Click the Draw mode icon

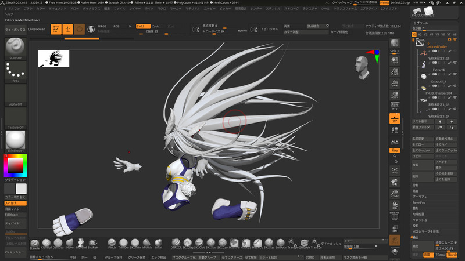(x=67, y=29)
